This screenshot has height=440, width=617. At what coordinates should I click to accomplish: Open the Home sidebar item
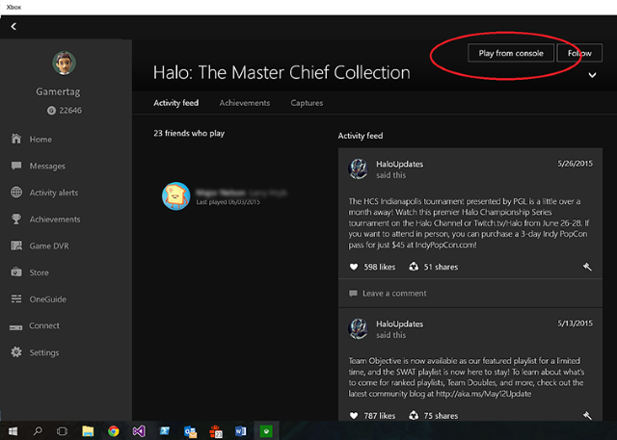[x=32, y=139]
